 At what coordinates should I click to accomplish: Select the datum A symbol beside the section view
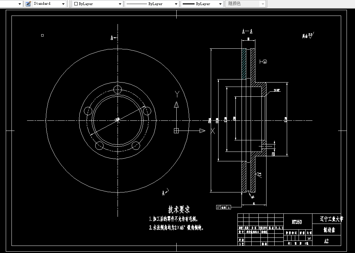pos(263,62)
